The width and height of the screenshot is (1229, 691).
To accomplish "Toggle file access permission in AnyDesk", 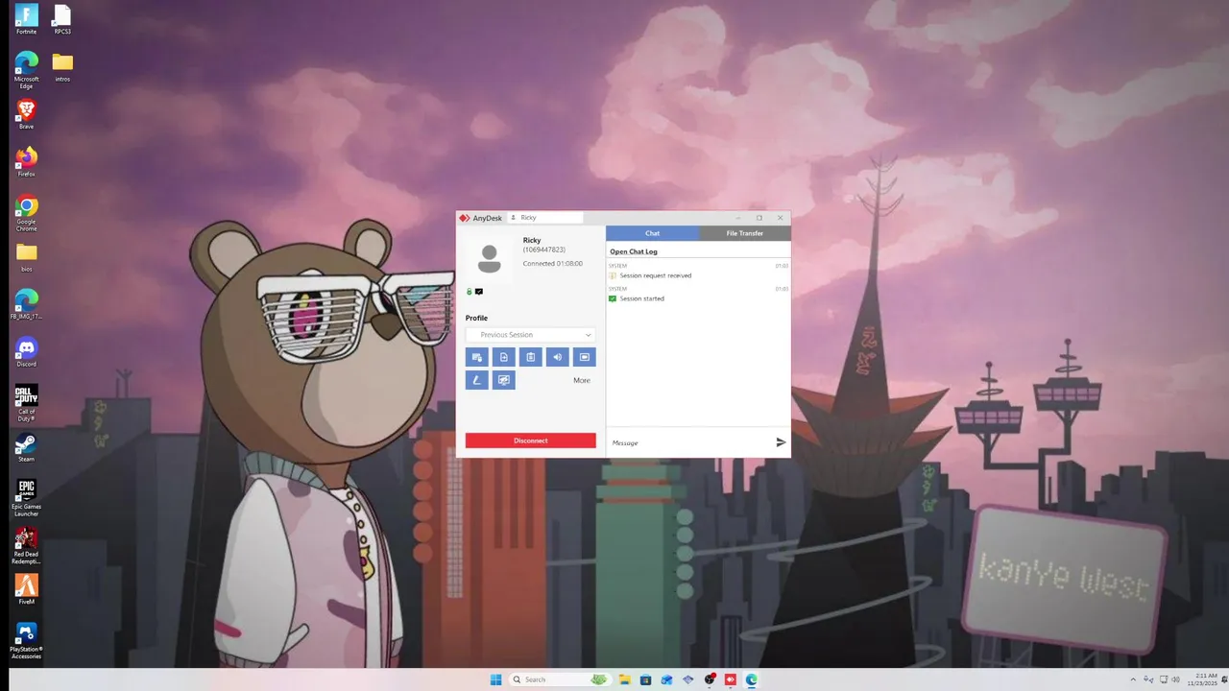I will click(x=504, y=357).
